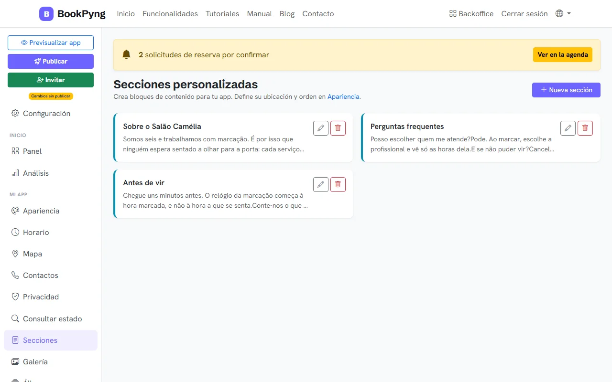Open Consultar estado in the sidebar
The width and height of the screenshot is (612, 382).
coord(51,319)
